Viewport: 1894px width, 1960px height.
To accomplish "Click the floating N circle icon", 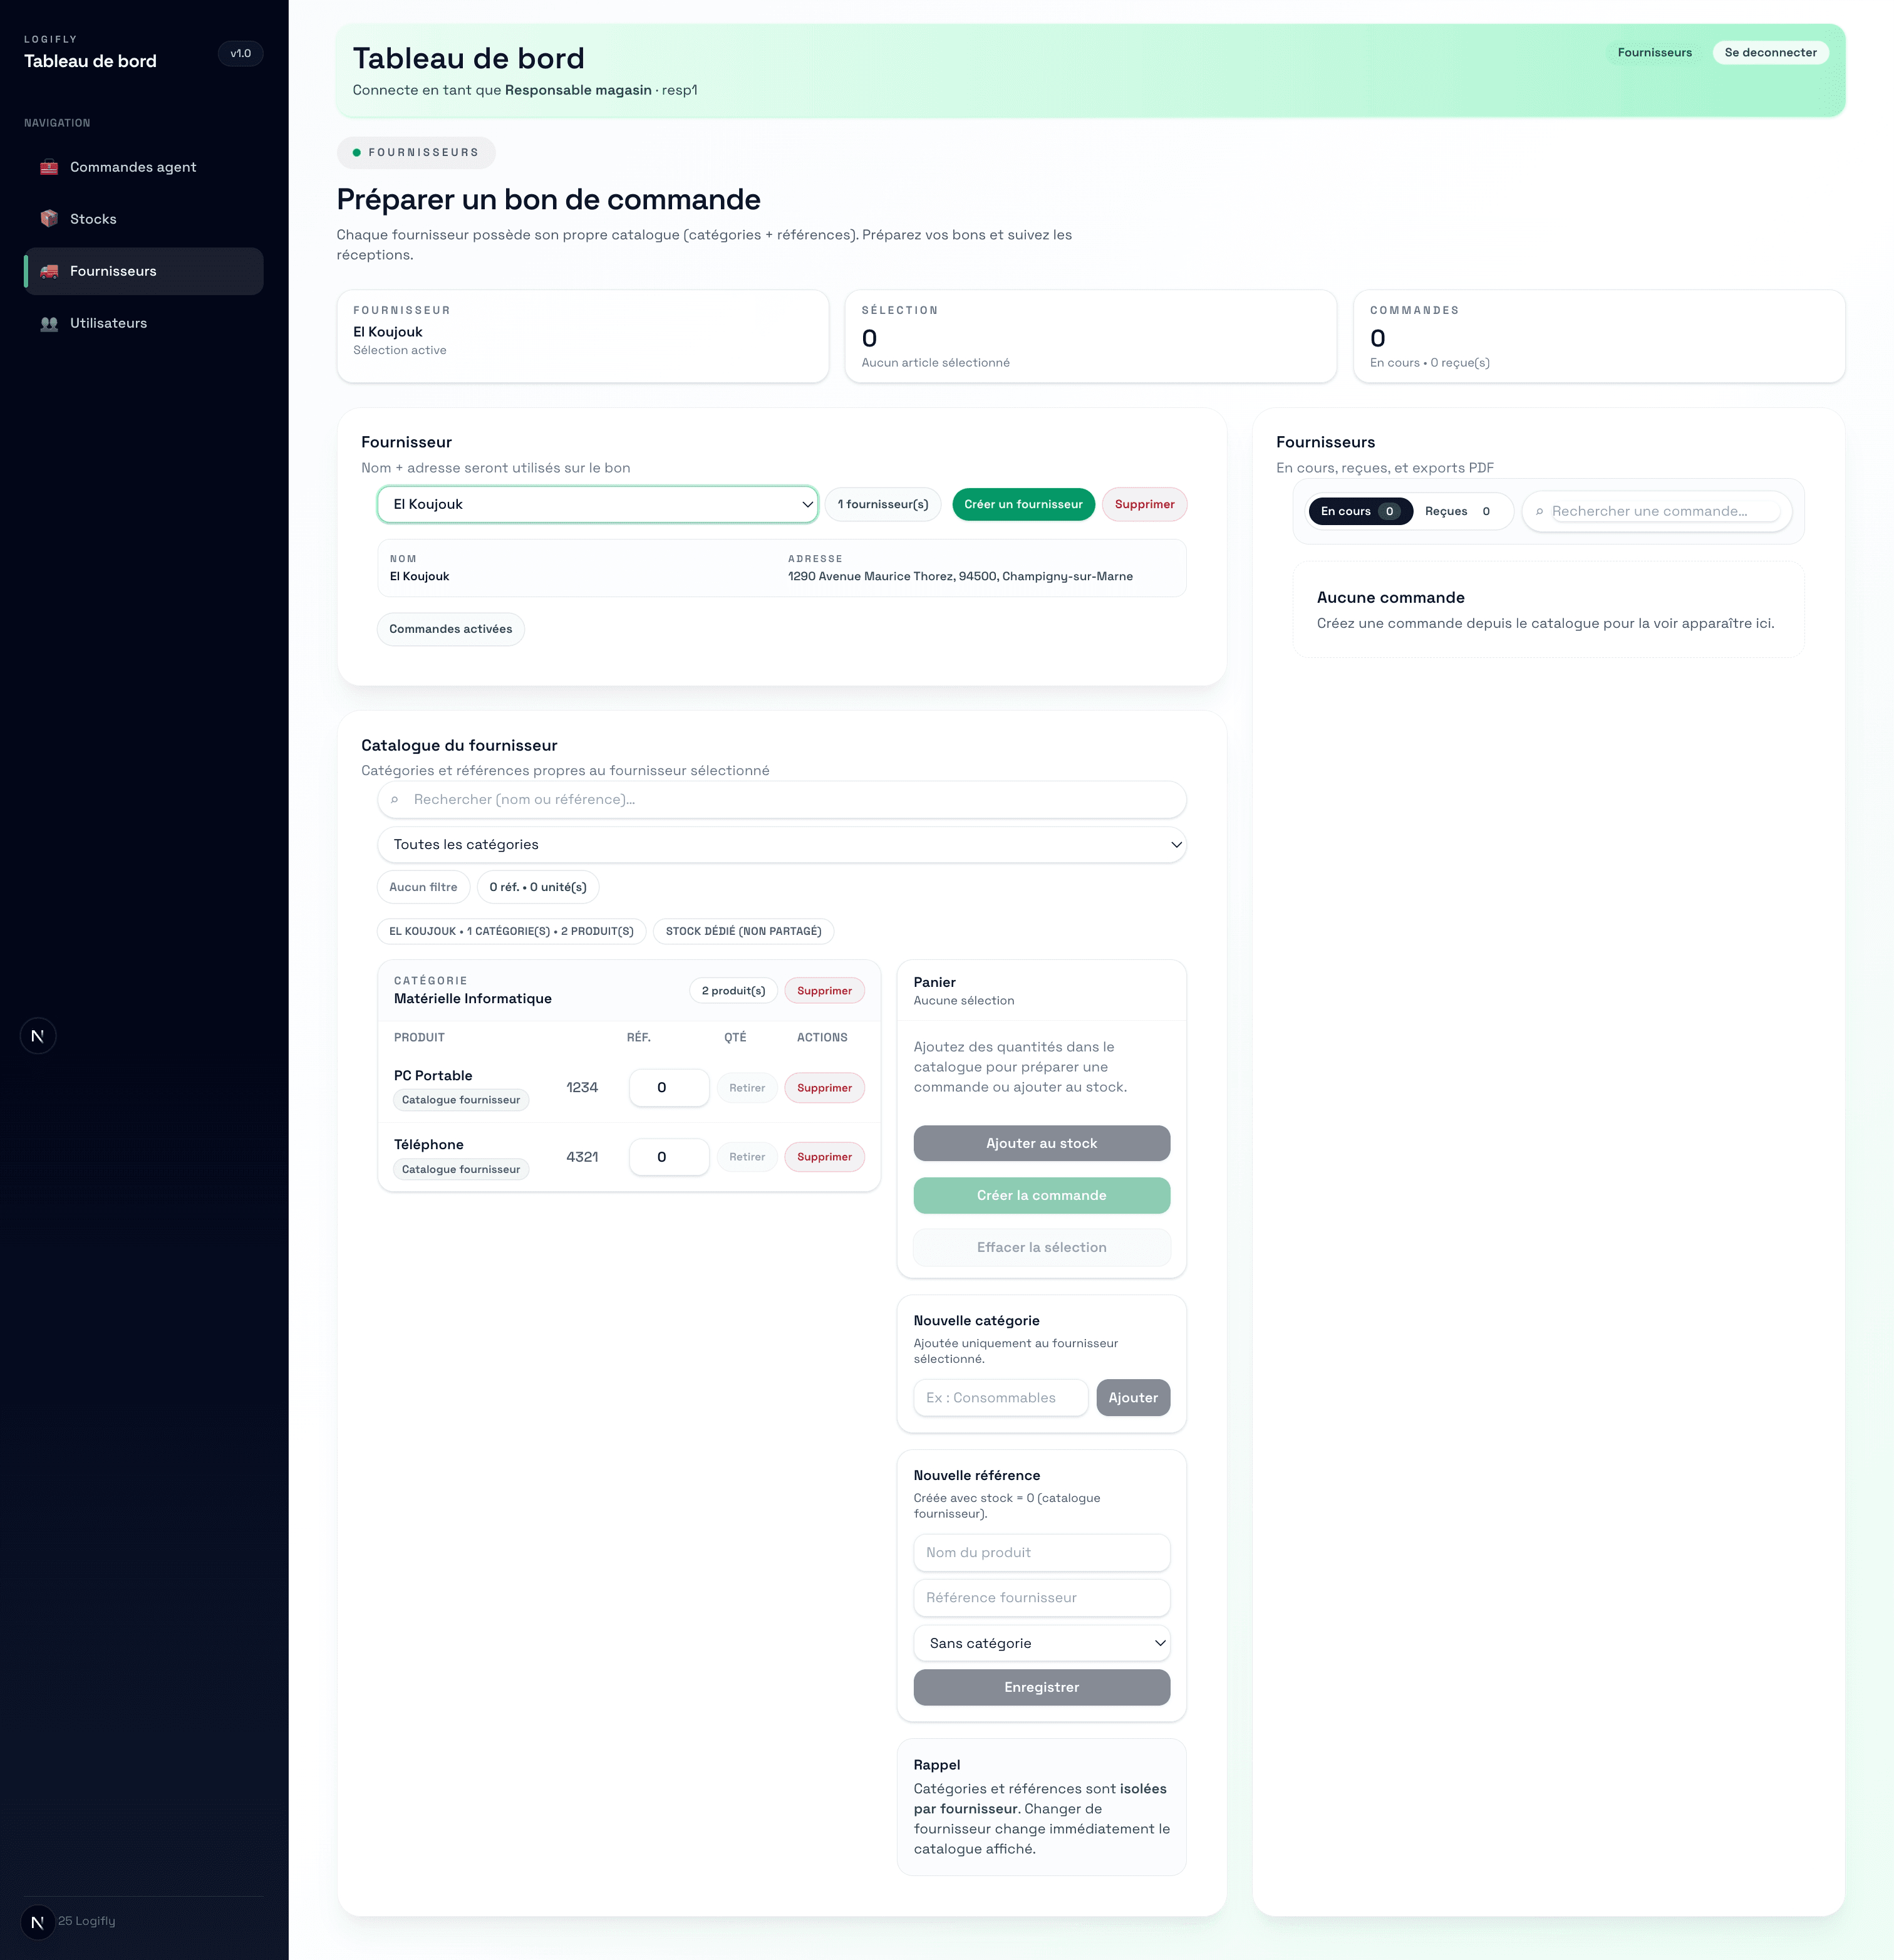I will click(x=38, y=1035).
